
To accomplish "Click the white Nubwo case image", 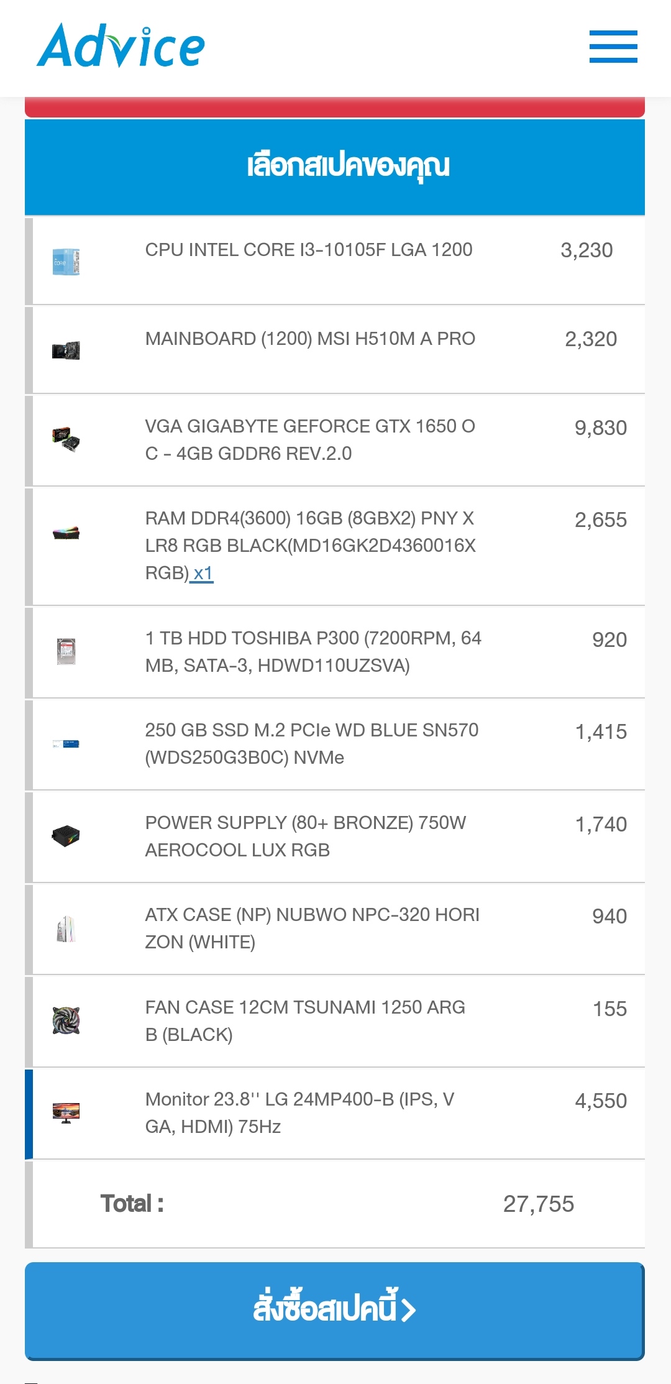I will (66, 928).
